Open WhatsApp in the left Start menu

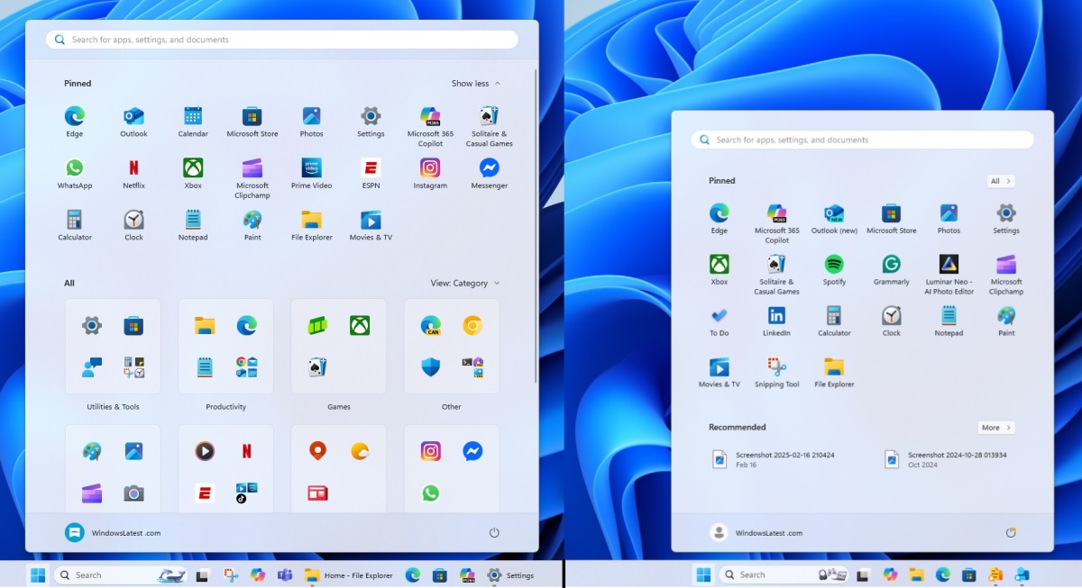point(75,174)
